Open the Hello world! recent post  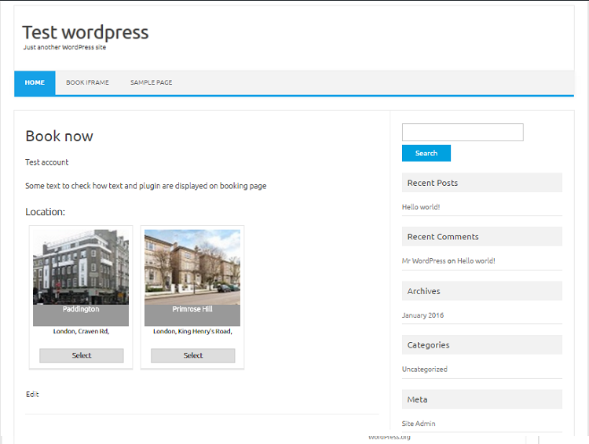421,207
